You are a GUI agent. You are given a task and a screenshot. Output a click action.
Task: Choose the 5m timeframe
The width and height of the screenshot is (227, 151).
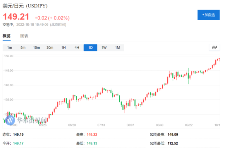[x=23, y=48]
